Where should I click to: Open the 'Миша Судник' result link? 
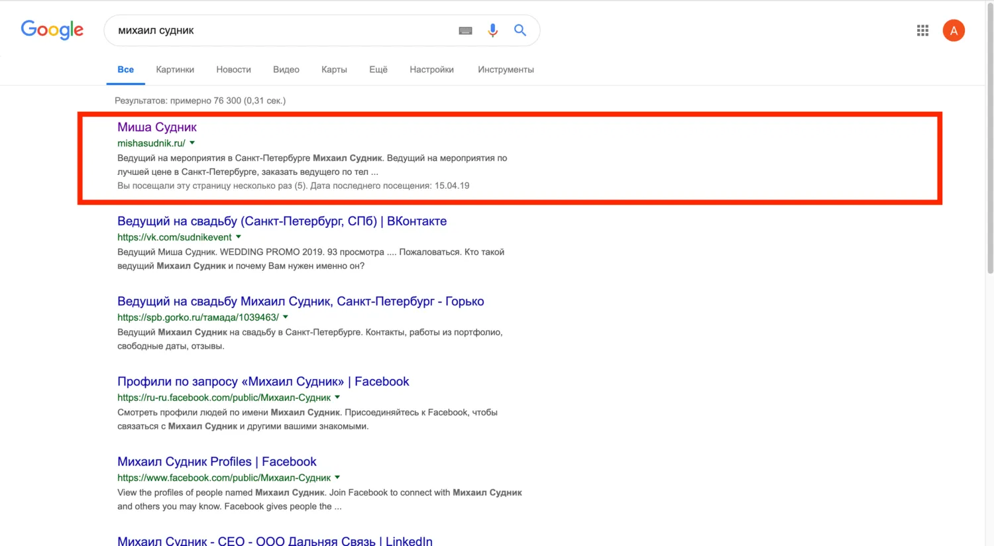coord(157,127)
